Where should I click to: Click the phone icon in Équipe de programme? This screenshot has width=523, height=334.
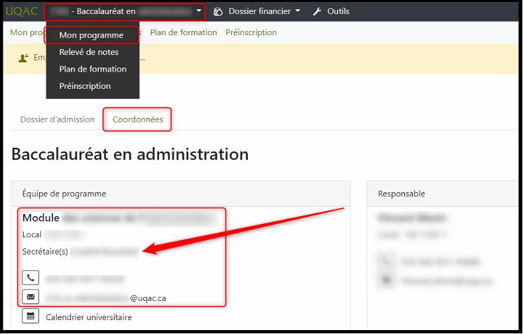click(30, 278)
